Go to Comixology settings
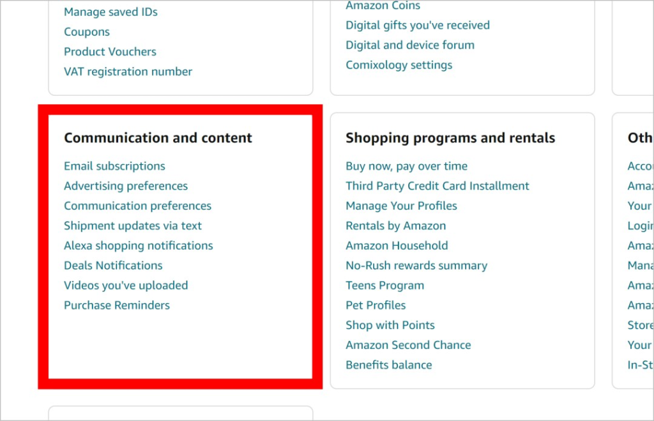 pyautogui.click(x=399, y=65)
